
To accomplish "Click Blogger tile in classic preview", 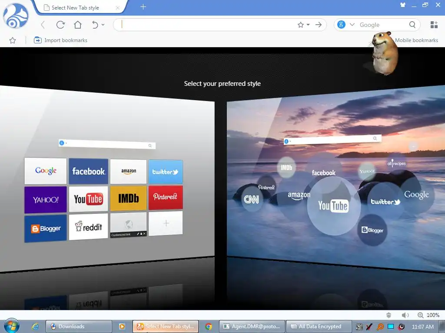I will tap(46, 229).
